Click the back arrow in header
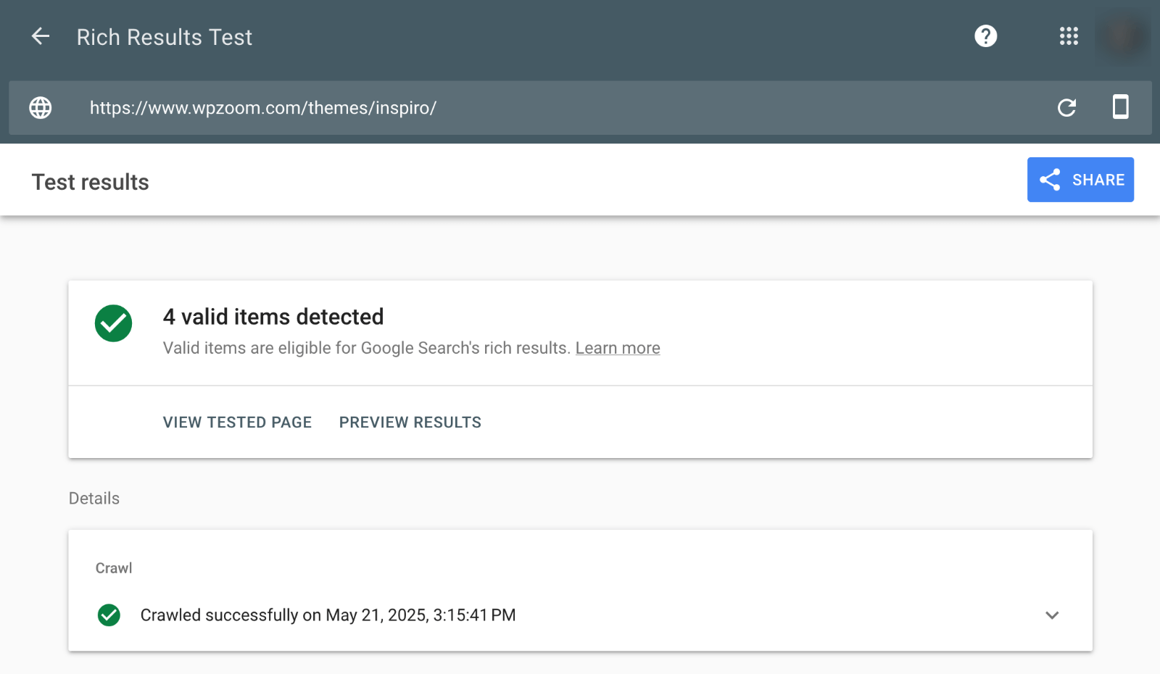The height and width of the screenshot is (674, 1160). 41,36
